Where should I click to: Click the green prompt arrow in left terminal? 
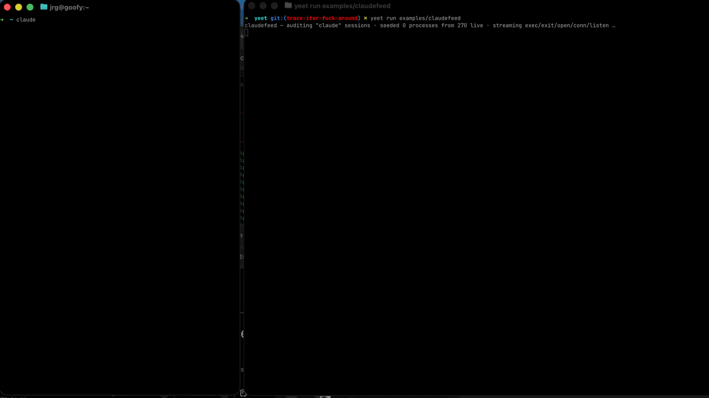[x=2, y=20]
